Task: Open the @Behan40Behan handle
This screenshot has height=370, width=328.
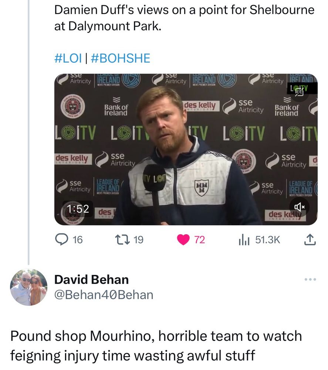Action: pos(104,295)
